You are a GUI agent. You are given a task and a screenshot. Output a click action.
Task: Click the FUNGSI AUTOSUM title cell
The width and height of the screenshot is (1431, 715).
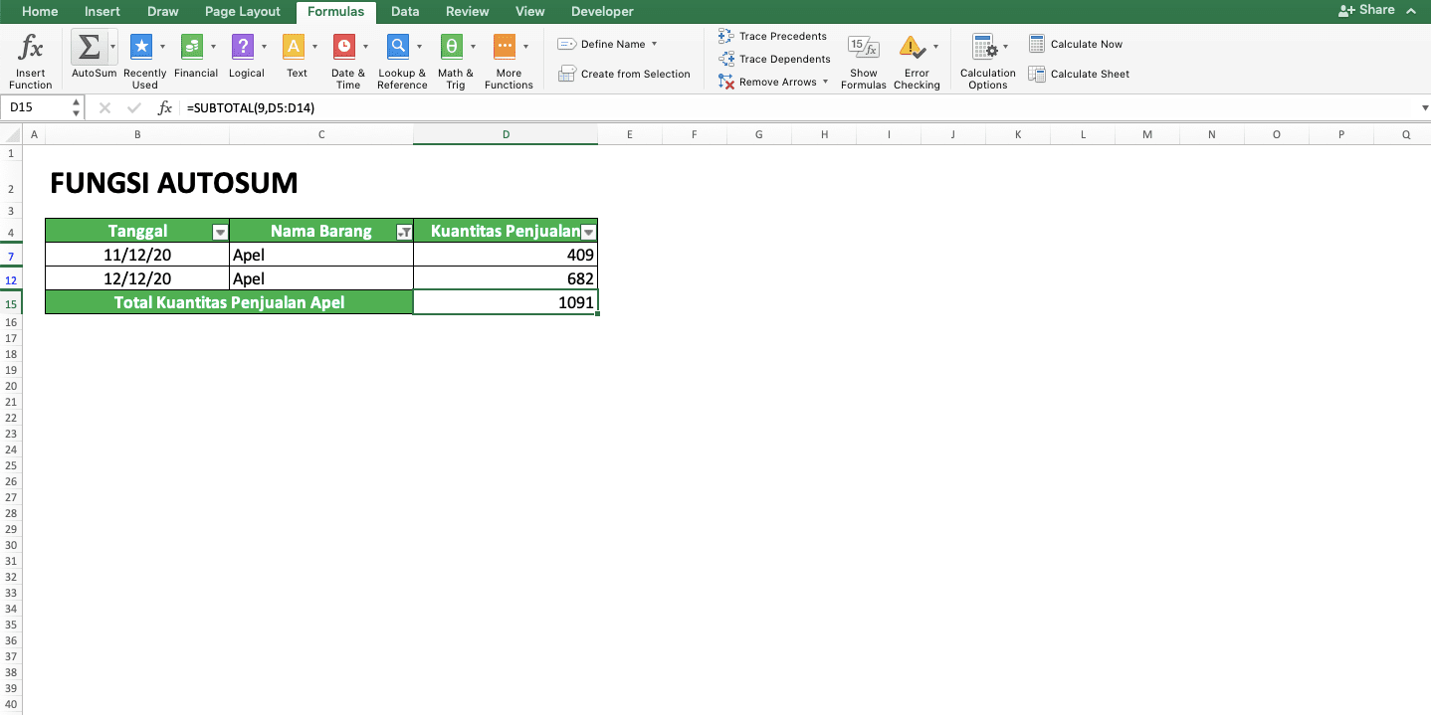pyautogui.click(x=174, y=183)
